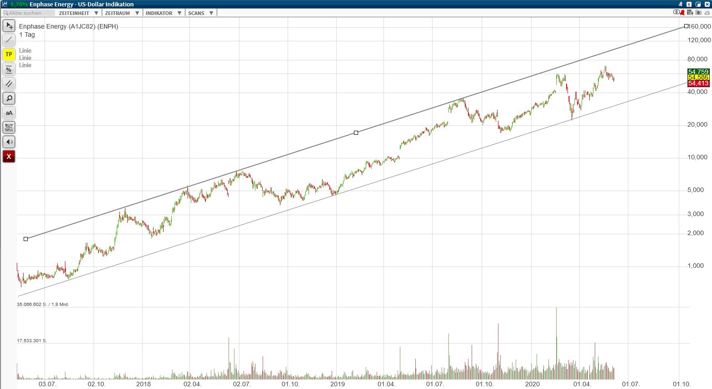
Task: Click the 03.07. date axis label
Action: pyautogui.click(x=47, y=384)
